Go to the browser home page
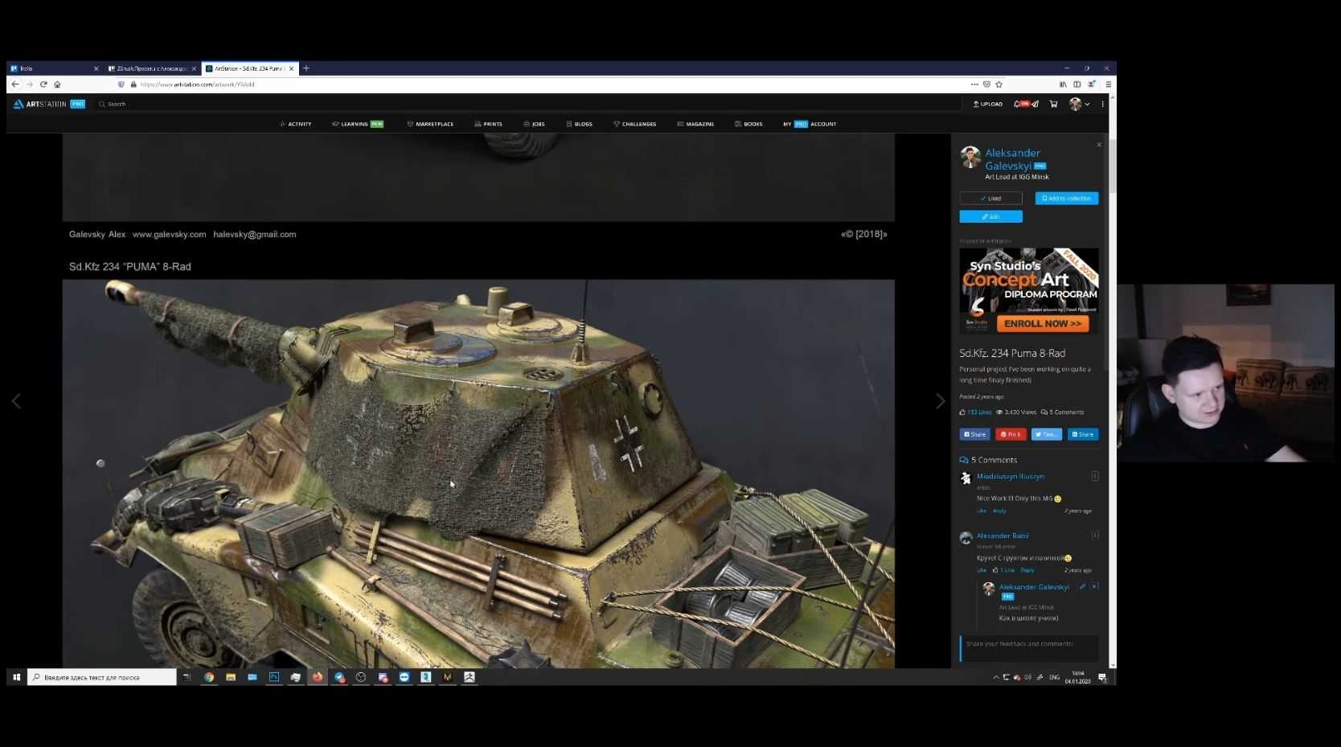Viewport: 1341px width, 747px height. tap(57, 84)
